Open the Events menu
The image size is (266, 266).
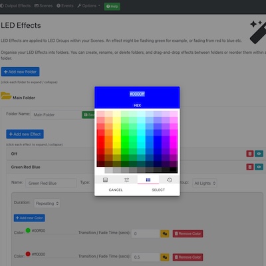coord(65,6)
